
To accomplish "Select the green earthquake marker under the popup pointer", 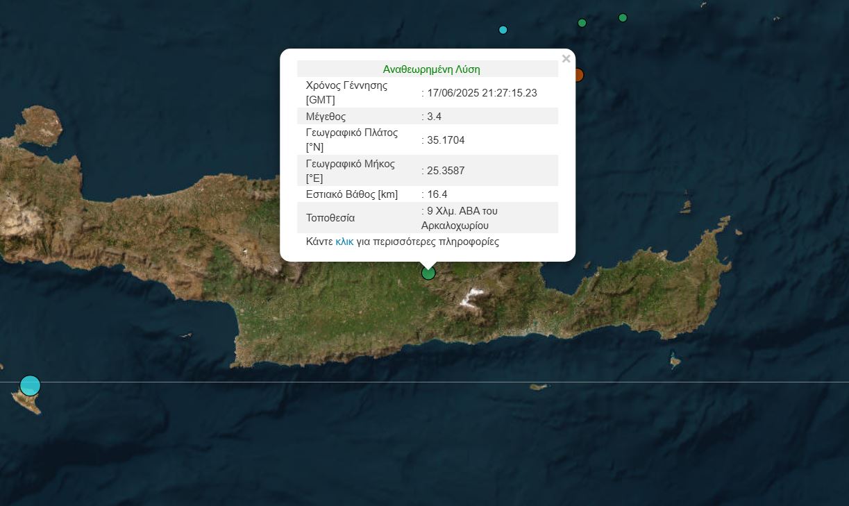I will coord(428,273).
